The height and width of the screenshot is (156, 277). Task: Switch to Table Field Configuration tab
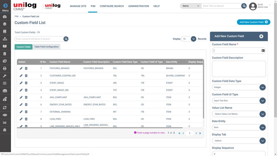tap(46, 47)
